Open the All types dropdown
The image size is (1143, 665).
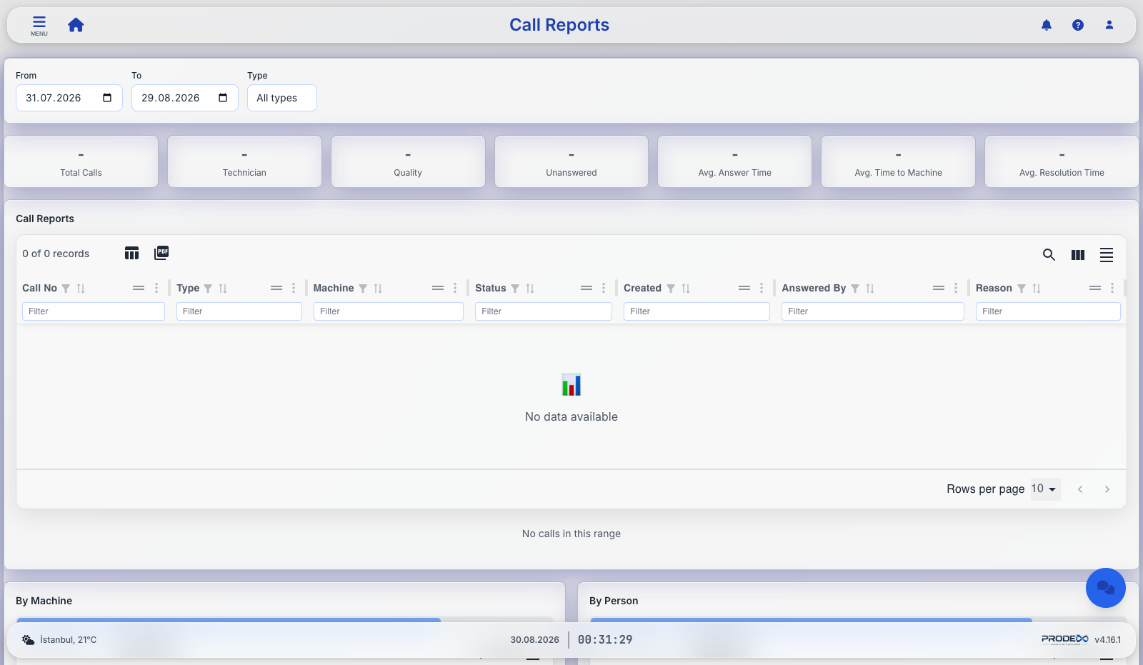pyautogui.click(x=282, y=98)
